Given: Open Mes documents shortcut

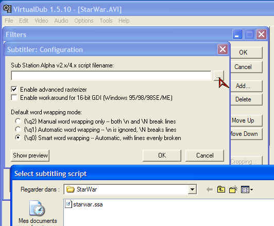Looking at the screenshot, I should (38, 212).
